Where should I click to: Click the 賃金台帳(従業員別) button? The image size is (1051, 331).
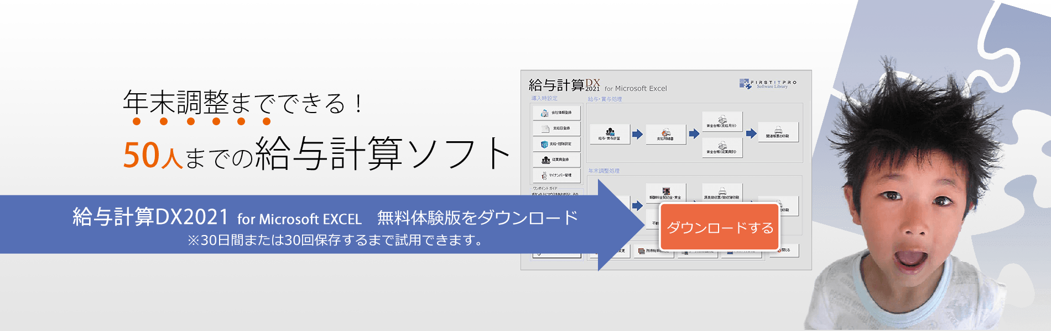[x=722, y=147]
